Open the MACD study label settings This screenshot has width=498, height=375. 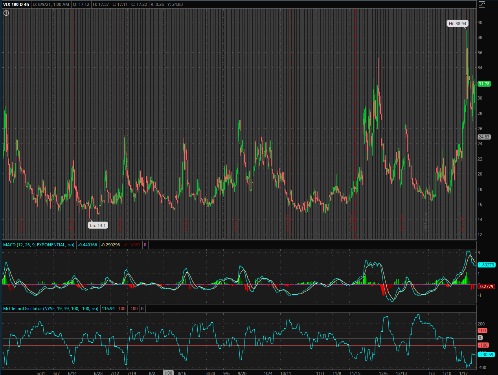point(39,245)
